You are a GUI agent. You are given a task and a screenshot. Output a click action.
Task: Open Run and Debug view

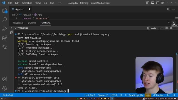(4, 29)
